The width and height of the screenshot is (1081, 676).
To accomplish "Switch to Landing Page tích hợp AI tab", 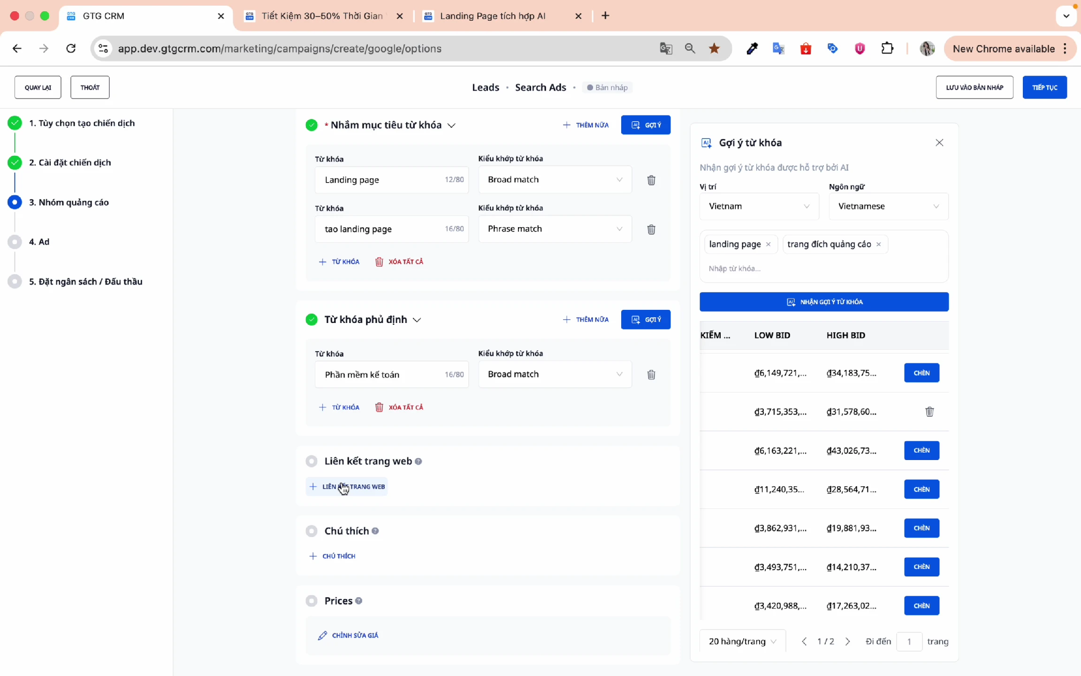I will (493, 16).
